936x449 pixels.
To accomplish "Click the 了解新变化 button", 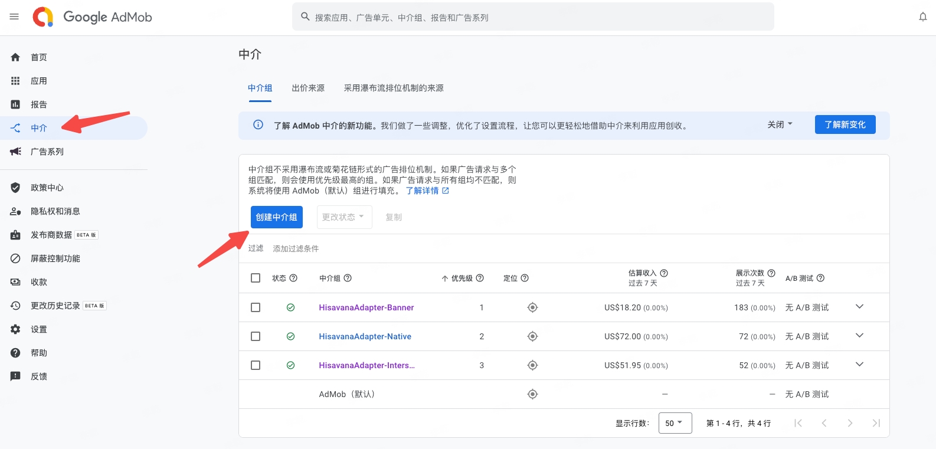I will coord(845,124).
